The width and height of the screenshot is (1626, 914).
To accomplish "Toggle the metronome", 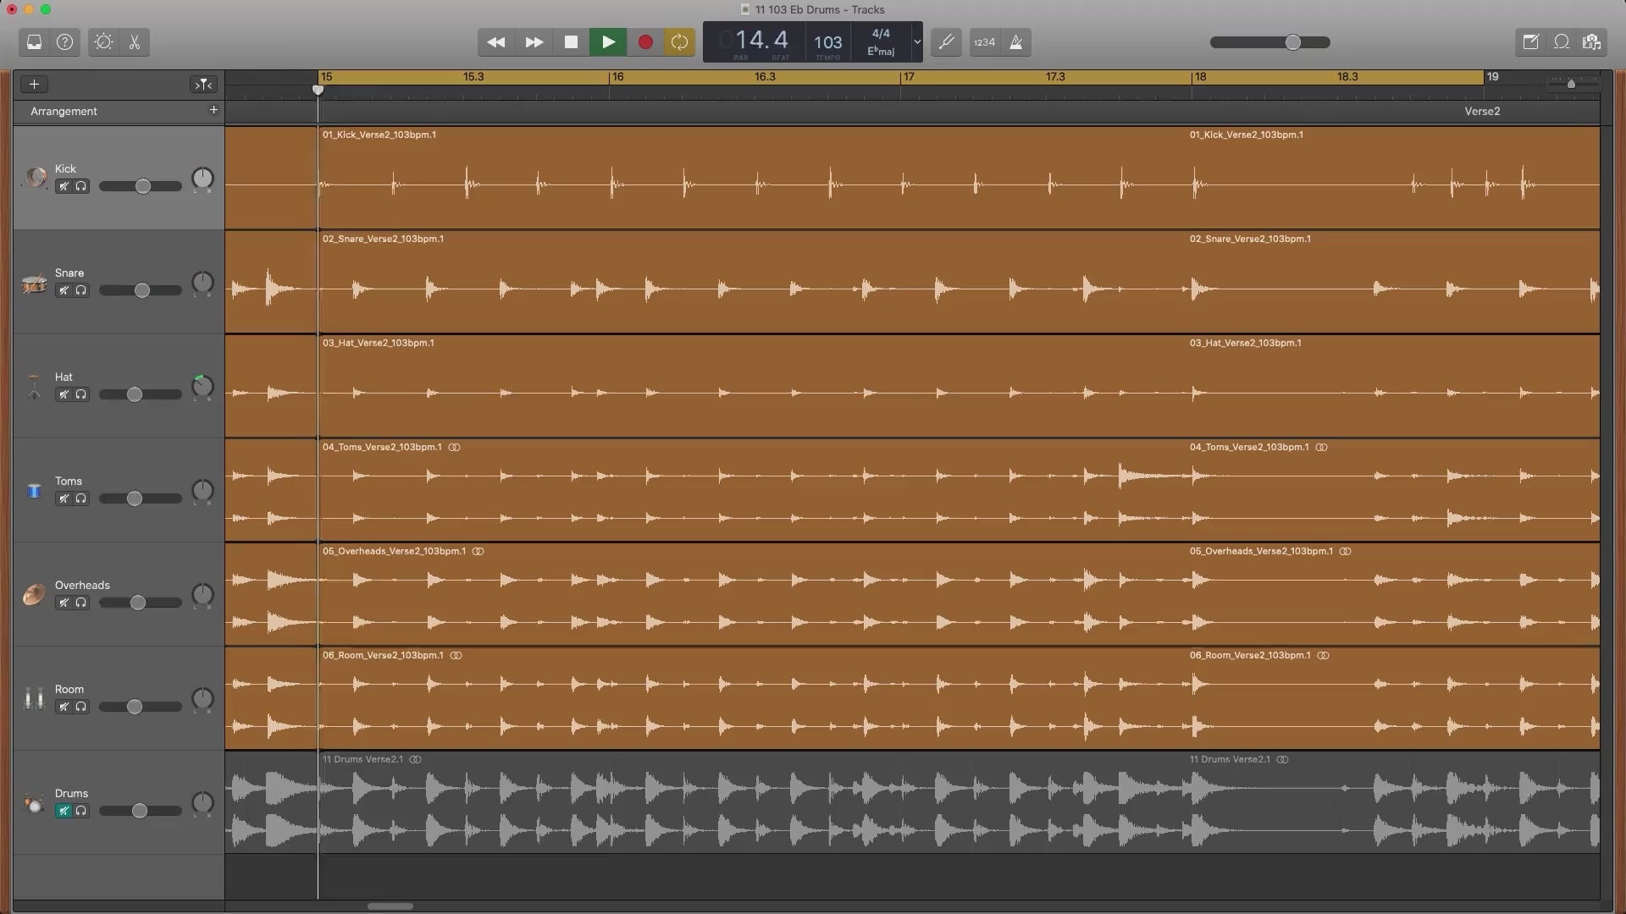I will click(1015, 42).
